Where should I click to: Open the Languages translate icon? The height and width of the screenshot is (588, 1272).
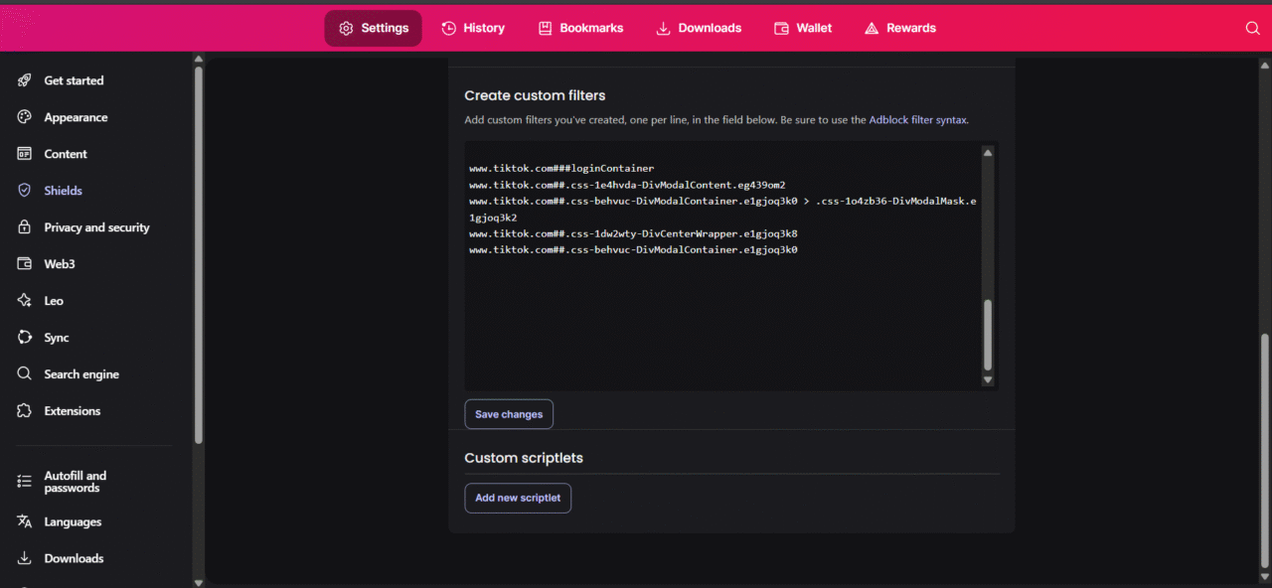pos(25,521)
